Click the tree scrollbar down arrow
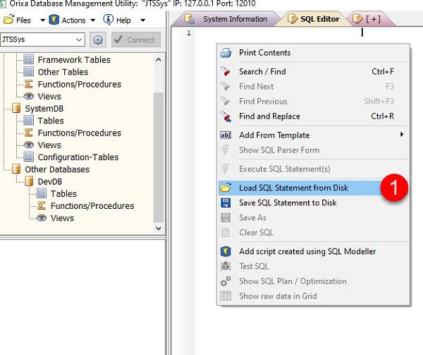 tap(159, 228)
